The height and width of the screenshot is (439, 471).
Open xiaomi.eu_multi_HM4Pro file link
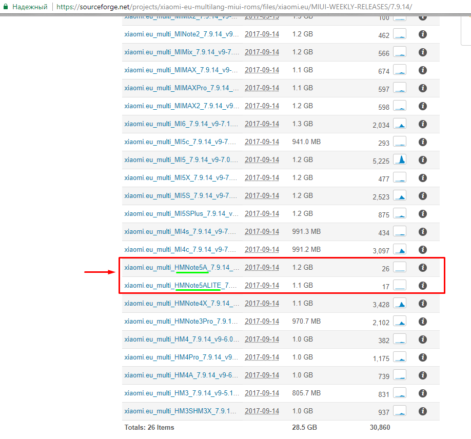pos(181,357)
